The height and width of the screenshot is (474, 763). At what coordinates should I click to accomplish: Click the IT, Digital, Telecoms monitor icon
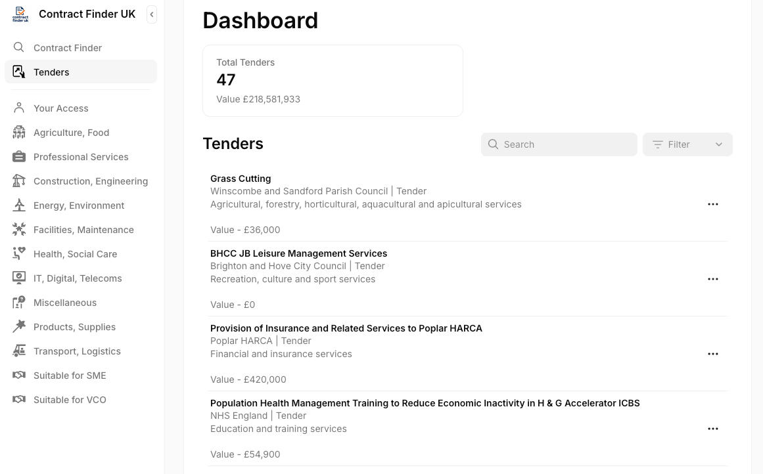(x=19, y=278)
